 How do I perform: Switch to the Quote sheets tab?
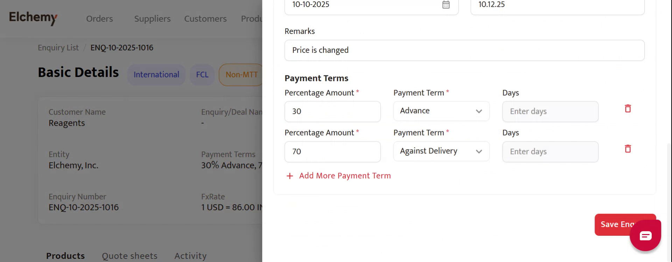(129, 256)
